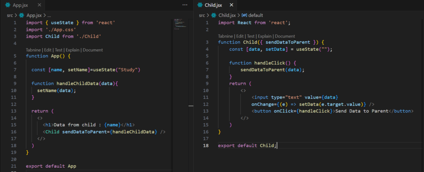
Task: Click 'Child.jsx' breadcrumb item
Action: [x=227, y=15]
